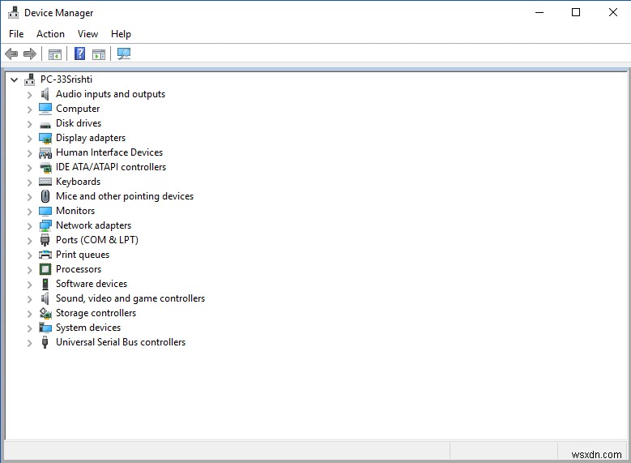Viewport: 631px width, 463px height.
Task: Expand Audio inputs and outputs
Action: pyautogui.click(x=29, y=95)
